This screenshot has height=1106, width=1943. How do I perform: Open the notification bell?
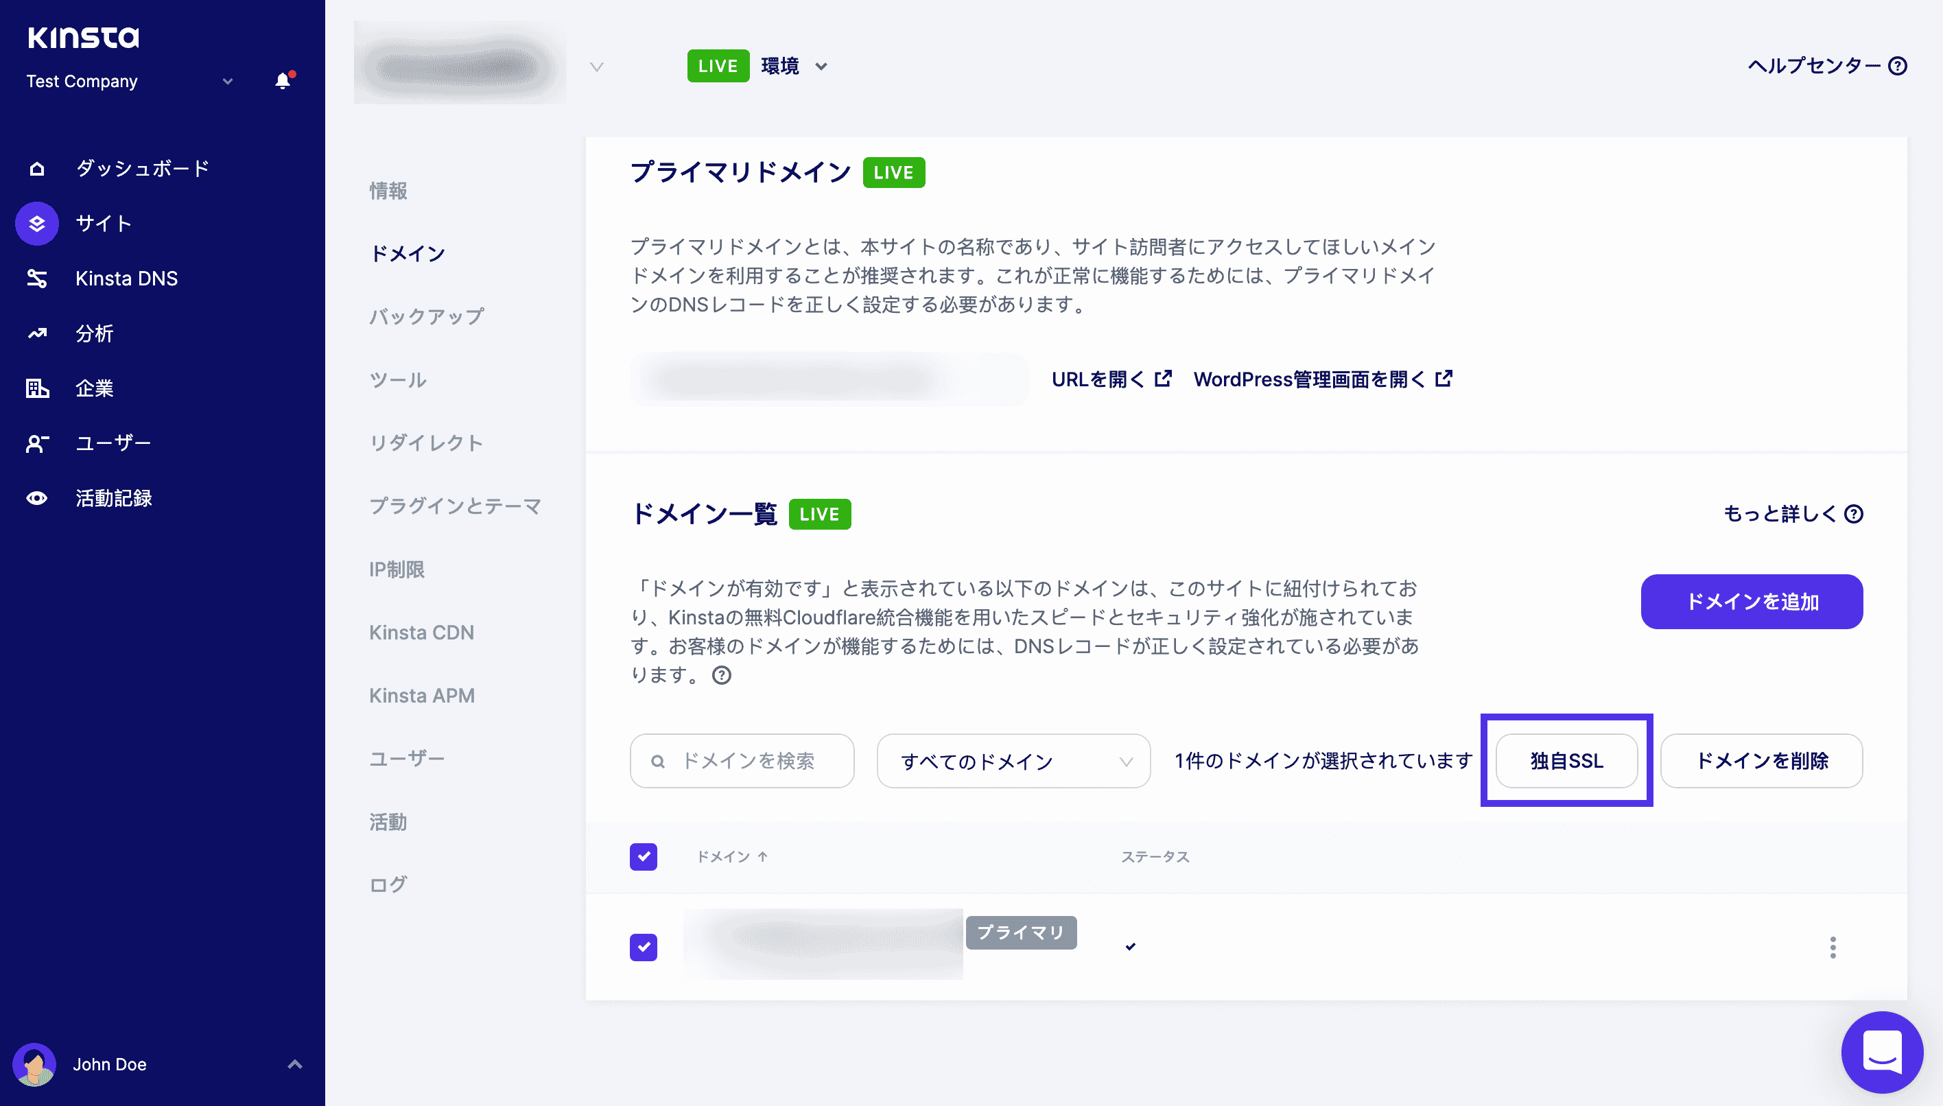(x=282, y=81)
